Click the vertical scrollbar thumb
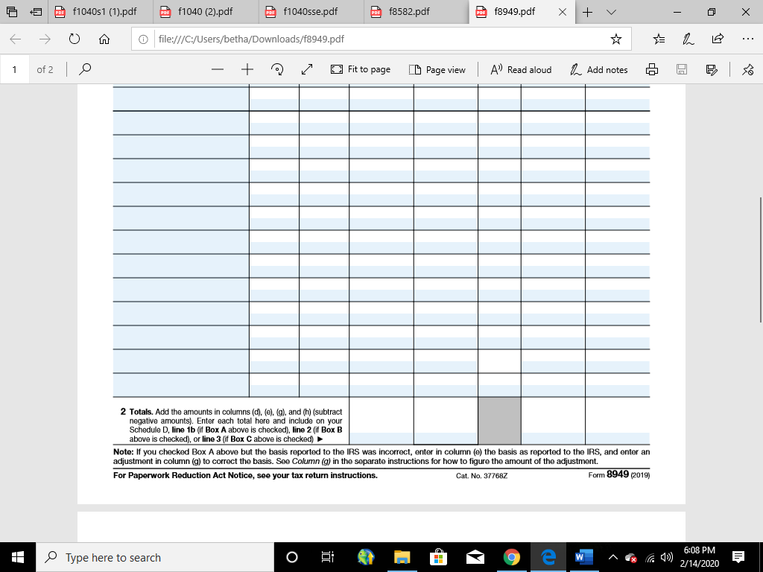This screenshot has height=572, width=763. [x=760, y=260]
